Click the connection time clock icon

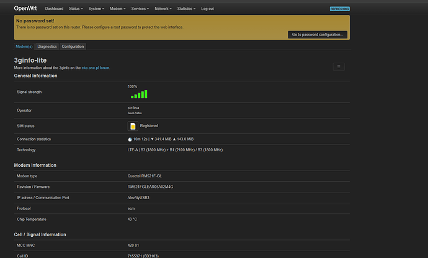coord(130,140)
